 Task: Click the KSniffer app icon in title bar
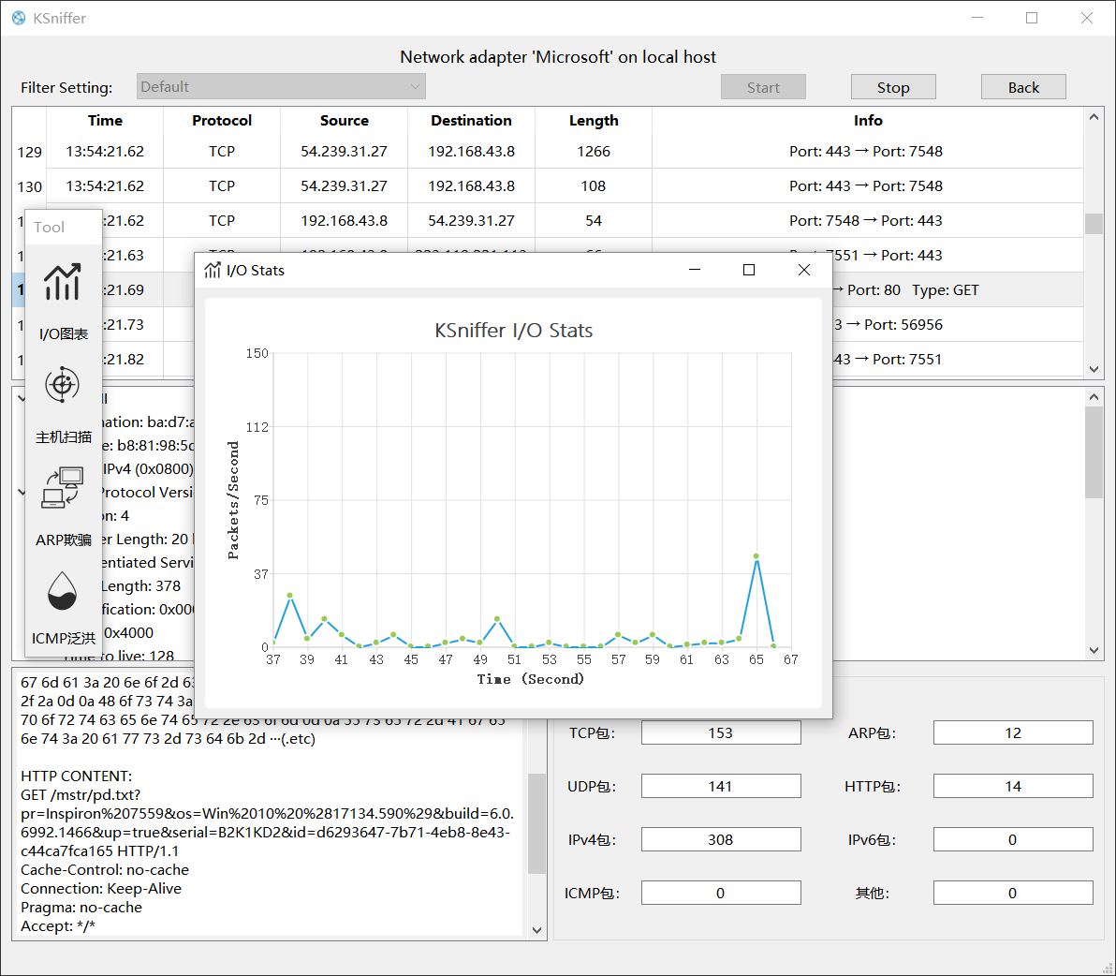(x=19, y=18)
